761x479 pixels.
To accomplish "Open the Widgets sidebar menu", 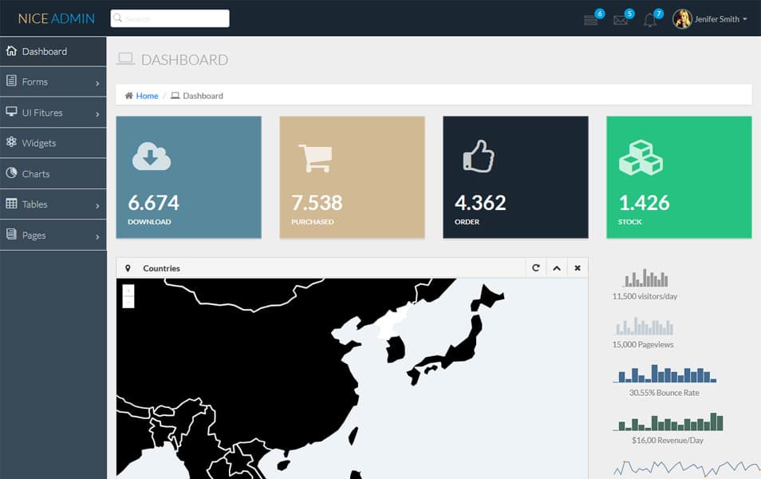I will pos(43,143).
